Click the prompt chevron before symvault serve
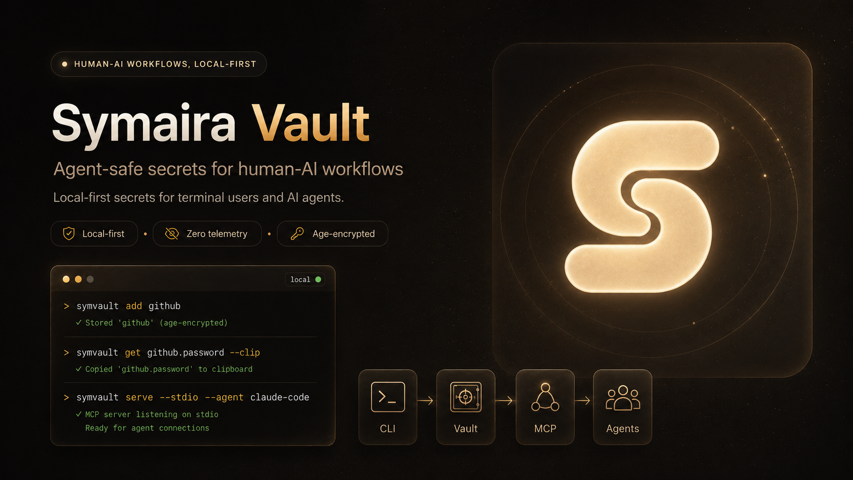The image size is (853, 480). [66, 397]
